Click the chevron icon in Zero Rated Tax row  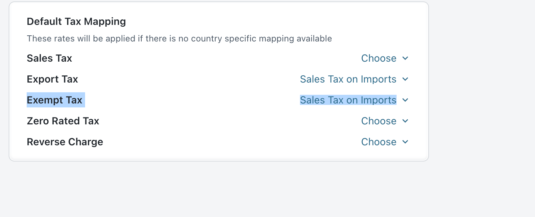tap(405, 121)
